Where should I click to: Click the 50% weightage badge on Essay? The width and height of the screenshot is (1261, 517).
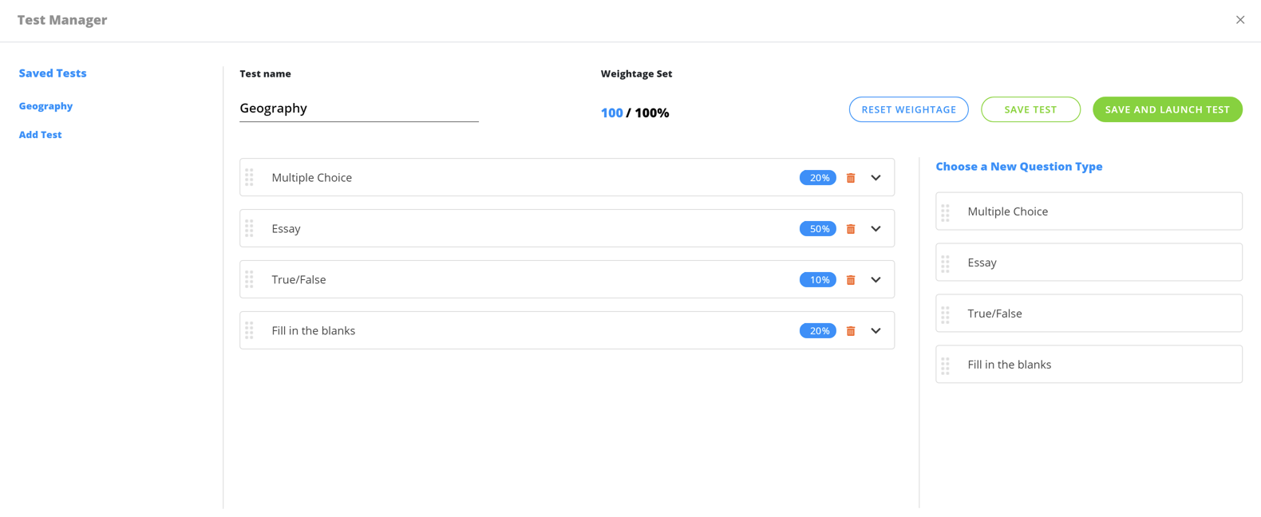click(817, 229)
